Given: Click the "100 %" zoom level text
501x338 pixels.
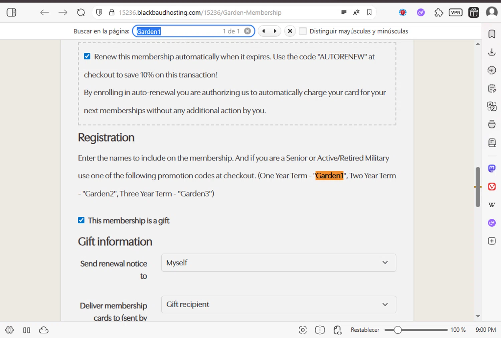Looking at the screenshot, I should [x=458, y=330].
